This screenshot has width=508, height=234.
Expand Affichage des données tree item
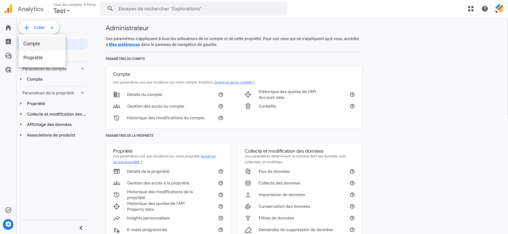point(21,125)
